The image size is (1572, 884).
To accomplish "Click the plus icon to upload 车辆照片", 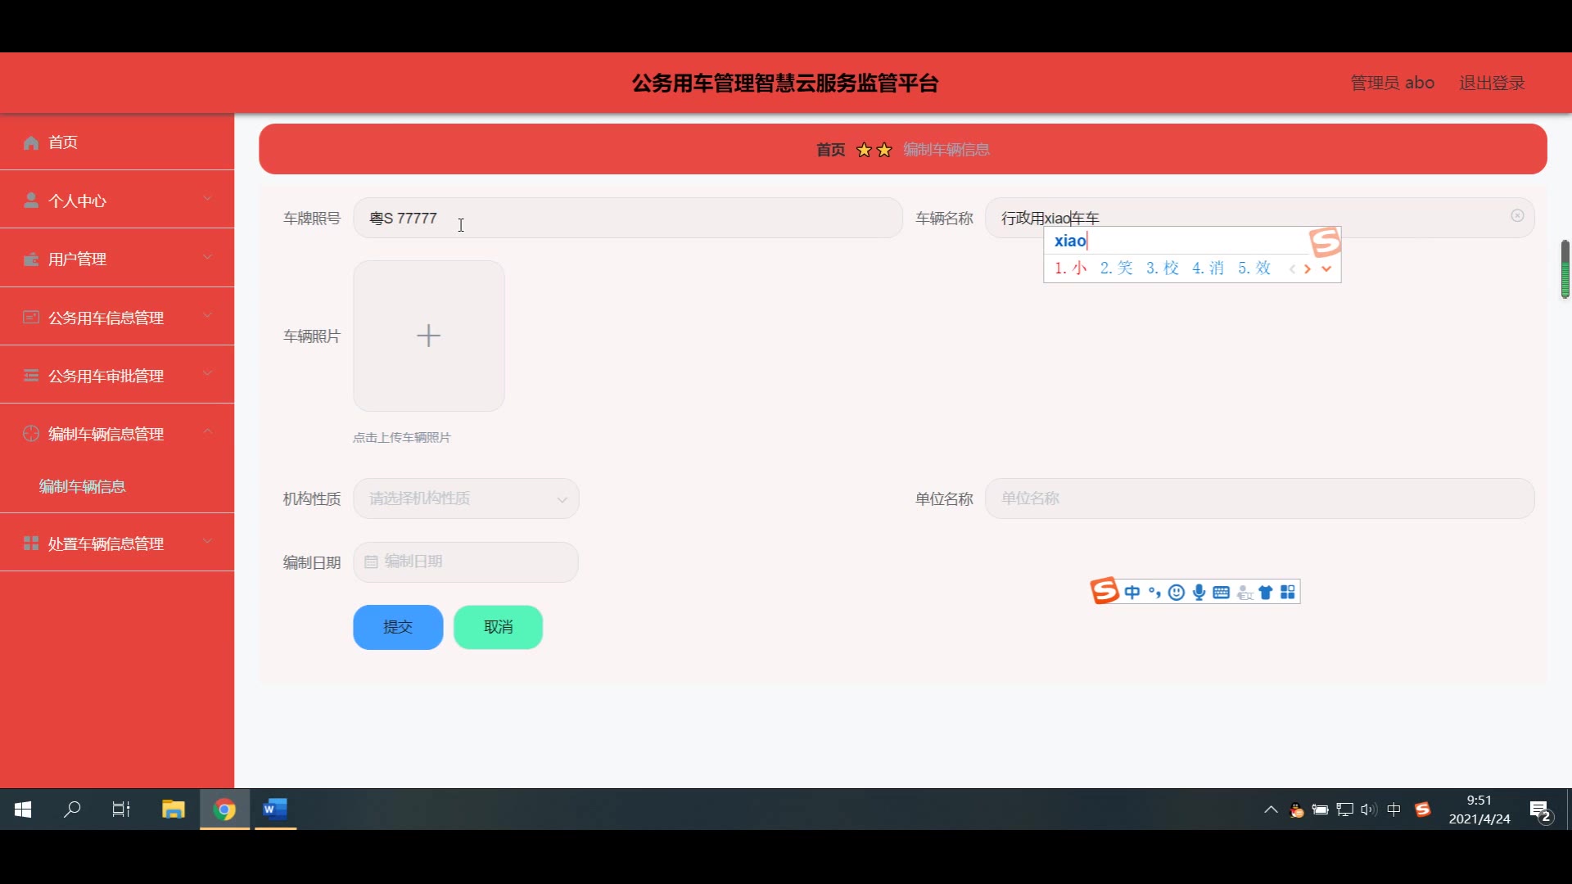I will point(428,336).
